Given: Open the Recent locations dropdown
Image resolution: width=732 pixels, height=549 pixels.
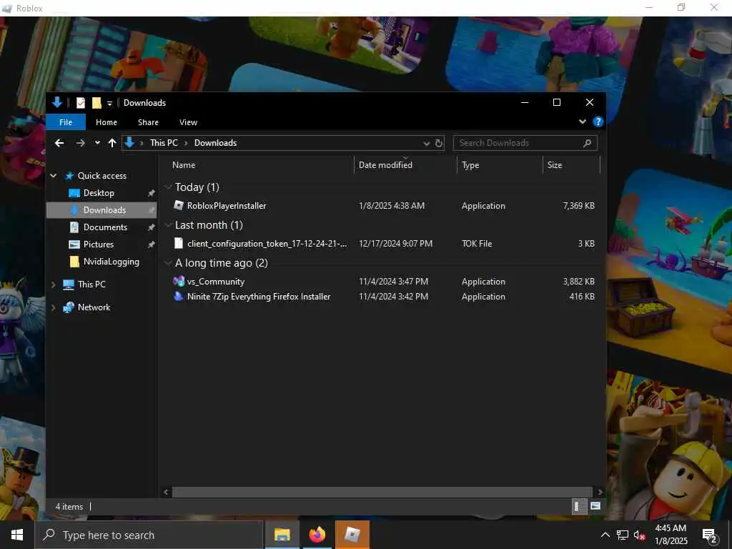Looking at the screenshot, I should (97, 143).
